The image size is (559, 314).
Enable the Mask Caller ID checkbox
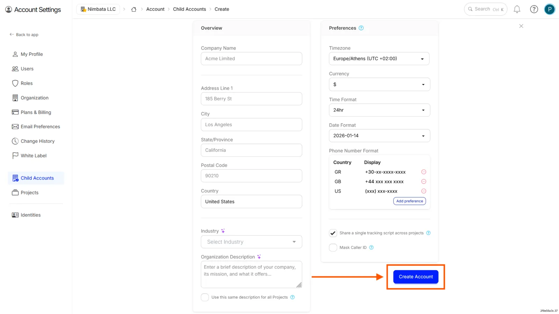click(333, 248)
